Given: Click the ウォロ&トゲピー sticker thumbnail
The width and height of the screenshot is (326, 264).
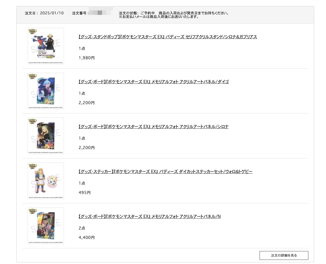Looking at the screenshot, I should [x=46, y=181].
